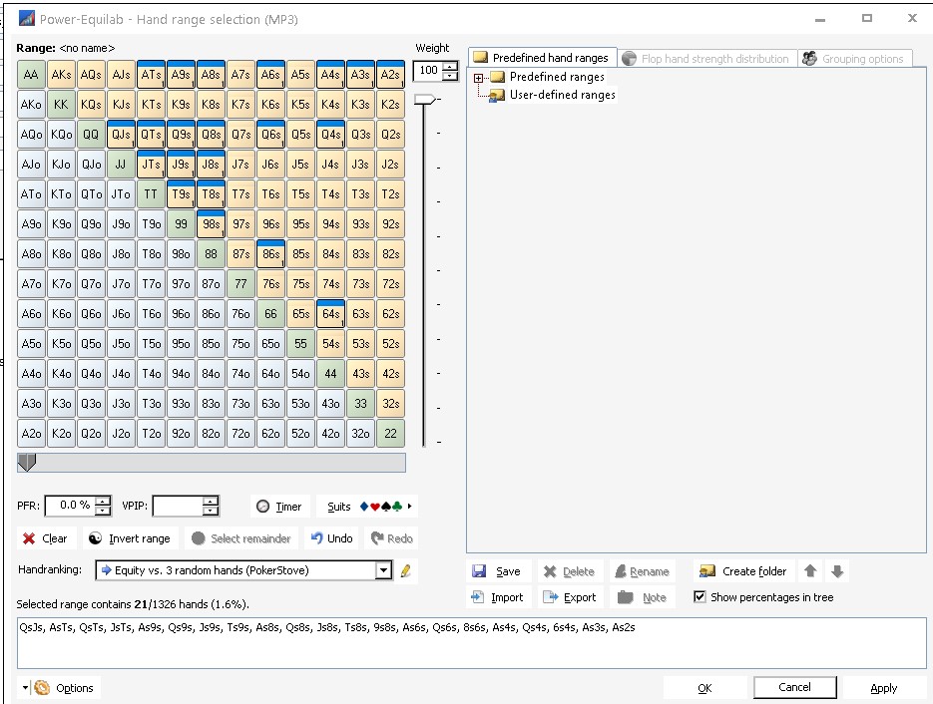The image size is (933, 704).
Task: Click the VPIP input field
Action: (178, 506)
